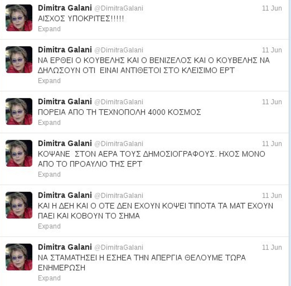Select the ΠΟΡΕΙΑ ΑΠΟ ΤΗ ΤΕΧΝΟΠΟΛΗ tweet text
Screen dimensions: 291x286
[x=119, y=112]
